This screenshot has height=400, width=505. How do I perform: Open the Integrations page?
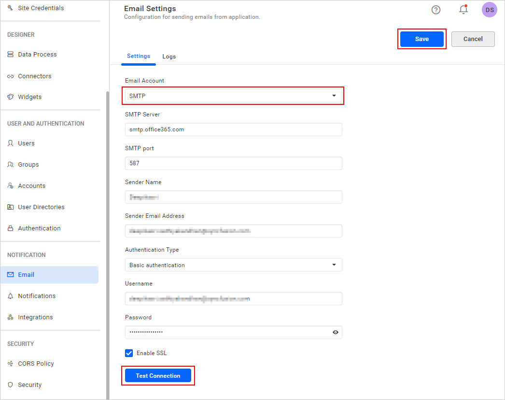point(36,317)
